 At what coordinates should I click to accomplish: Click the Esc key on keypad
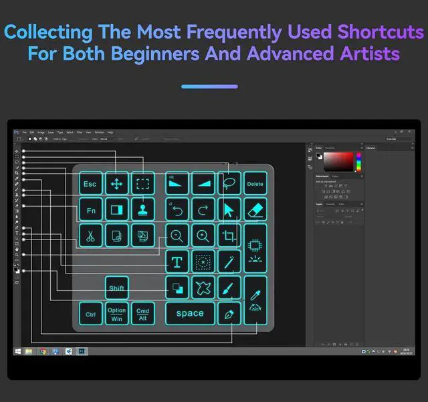click(91, 183)
